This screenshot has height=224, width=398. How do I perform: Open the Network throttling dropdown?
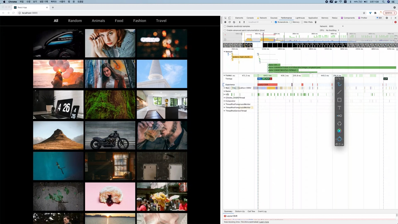[x=336, y=26]
